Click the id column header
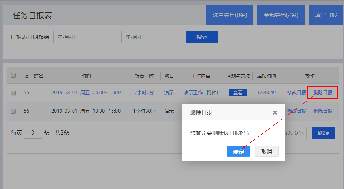Viewport: 344px width, 189px height. click(x=26, y=76)
